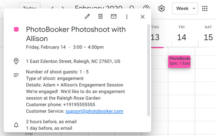Open the Week view dropdown
The height and width of the screenshot is (136, 215).
coord(185,8)
